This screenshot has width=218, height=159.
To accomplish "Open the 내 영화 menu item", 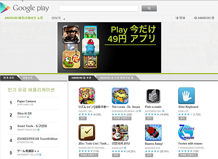I will coord(180,18).
